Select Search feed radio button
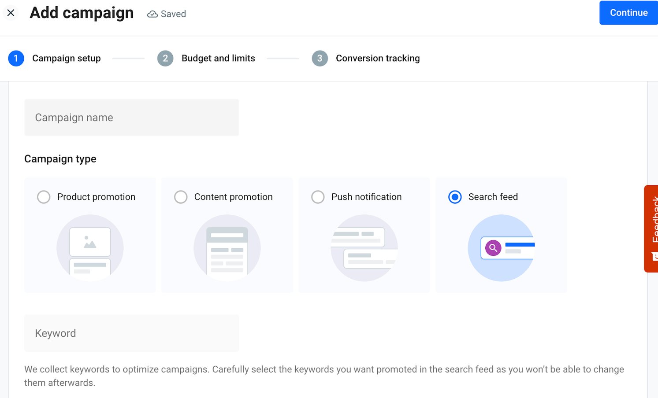Image resolution: width=658 pixels, height=398 pixels. coord(455,197)
